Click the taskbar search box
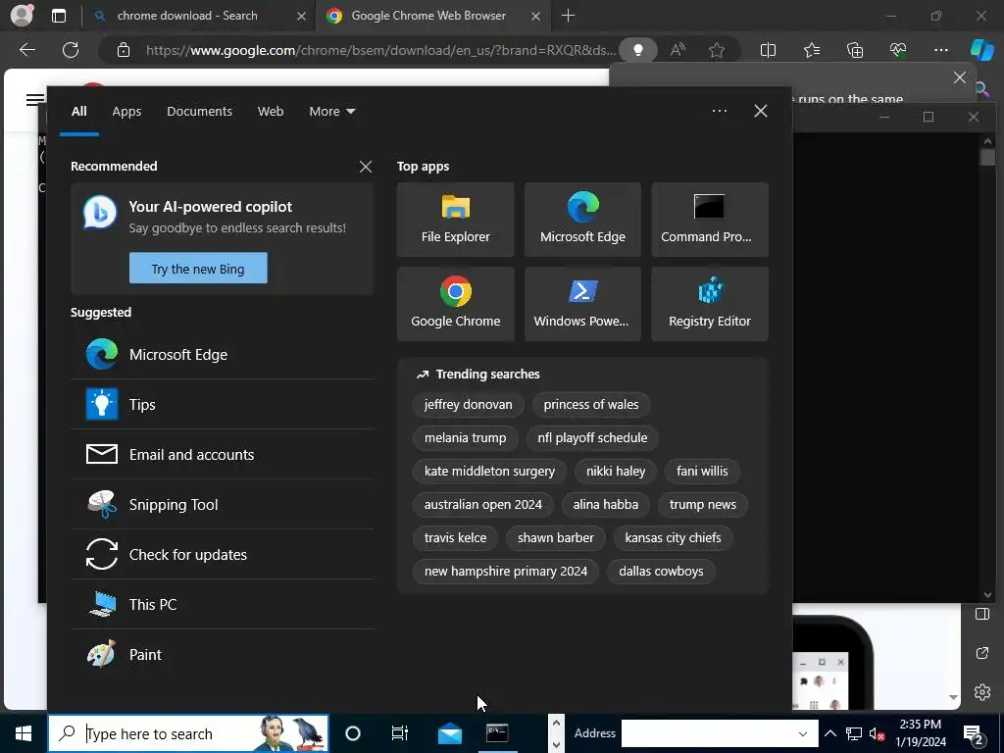1004x753 pixels. pyautogui.click(x=188, y=733)
